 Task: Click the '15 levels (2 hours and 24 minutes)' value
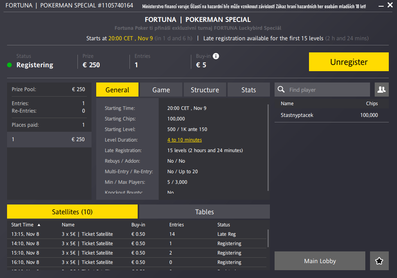[x=205, y=151]
